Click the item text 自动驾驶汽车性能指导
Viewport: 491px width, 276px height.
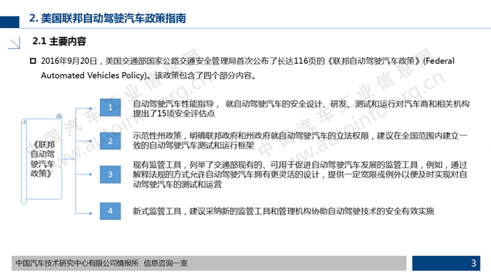point(173,104)
